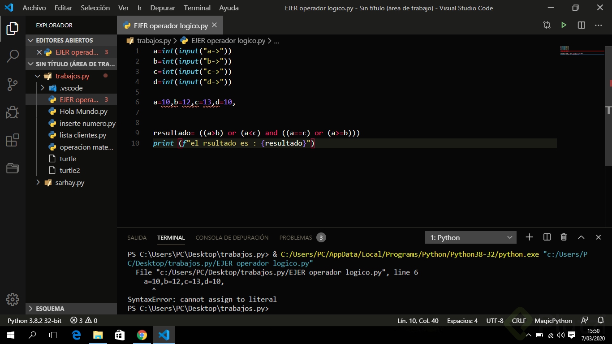Split the terminal panel
Screen dimensions: 612x344
[547, 237]
